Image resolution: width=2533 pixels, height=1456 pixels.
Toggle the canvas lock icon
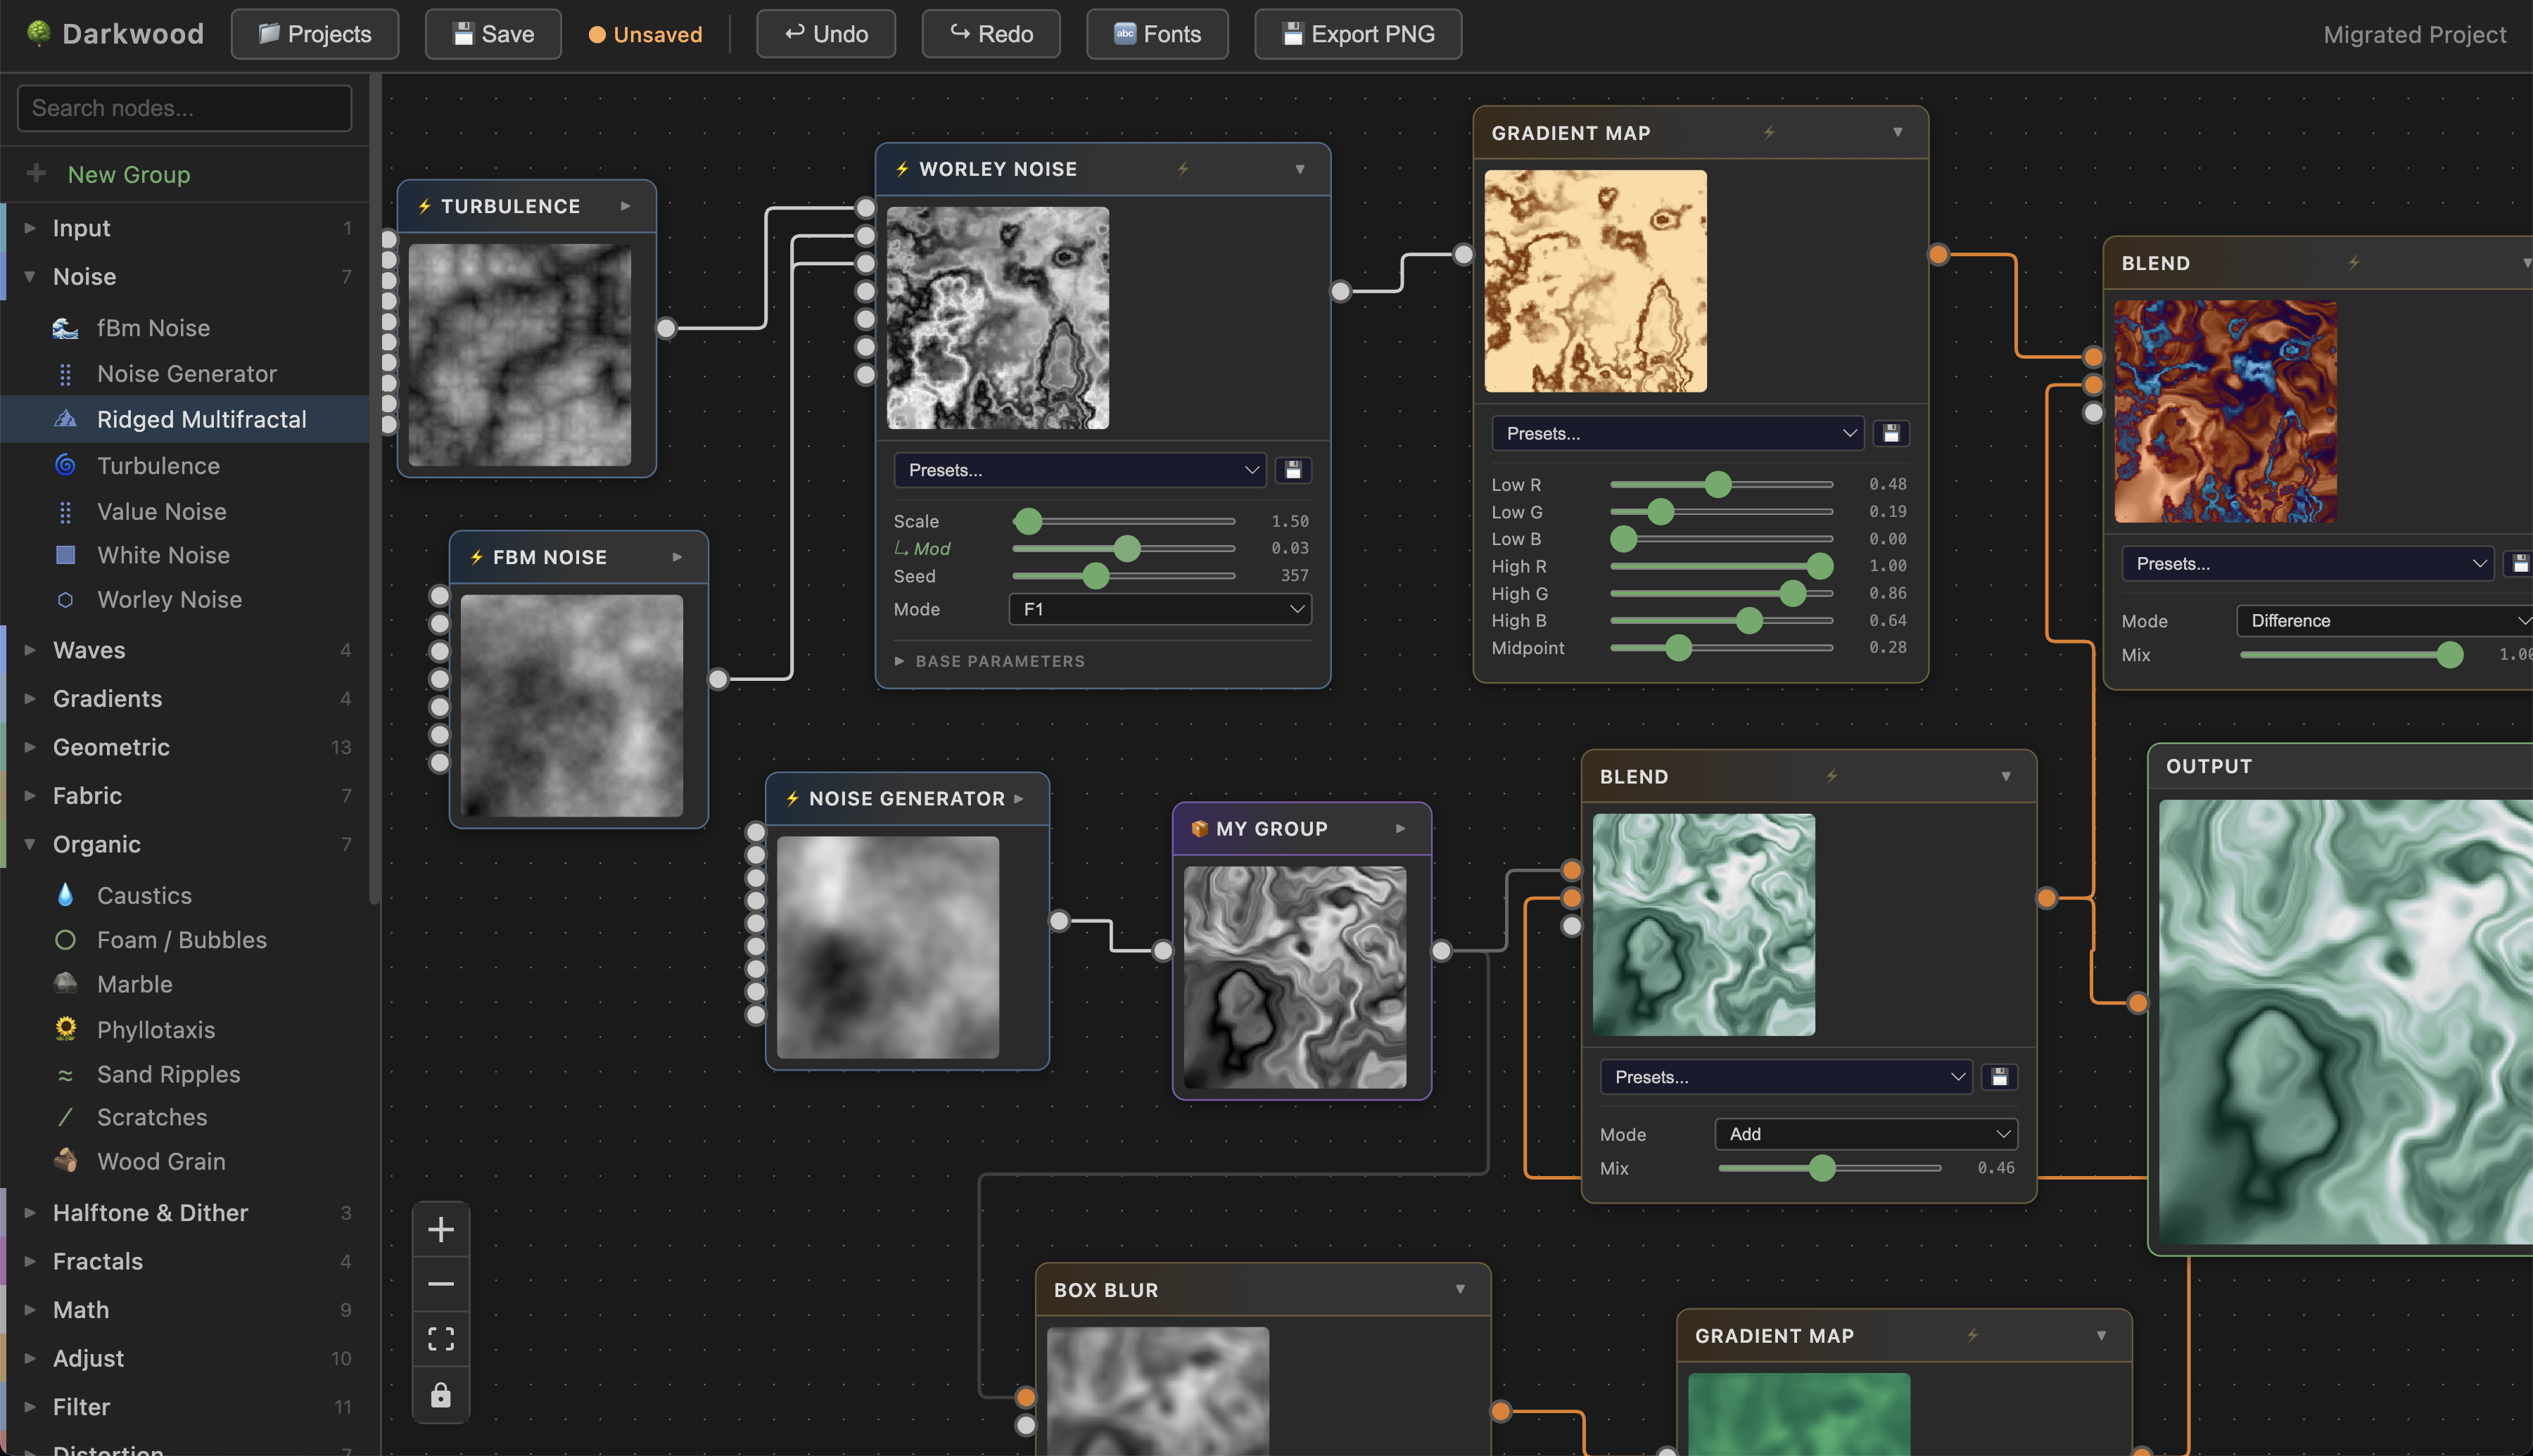click(441, 1395)
